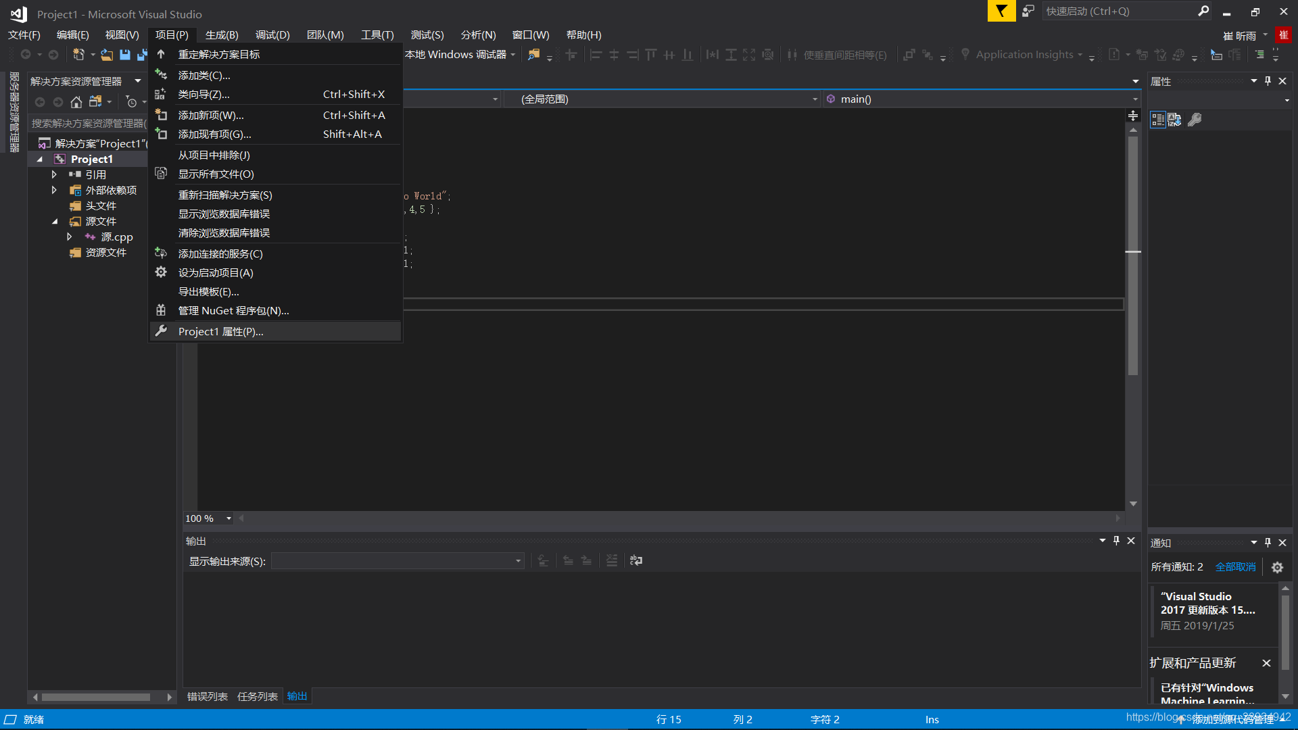The image size is (1298, 730).
Task: Click the open file toolbar icon
Action: [x=107, y=55]
